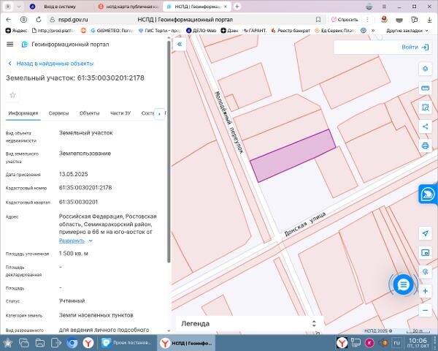Viewport: 438px width, 351px height.
Task: Go back via Назад в найденные объекты
Action: coord(50,64)
